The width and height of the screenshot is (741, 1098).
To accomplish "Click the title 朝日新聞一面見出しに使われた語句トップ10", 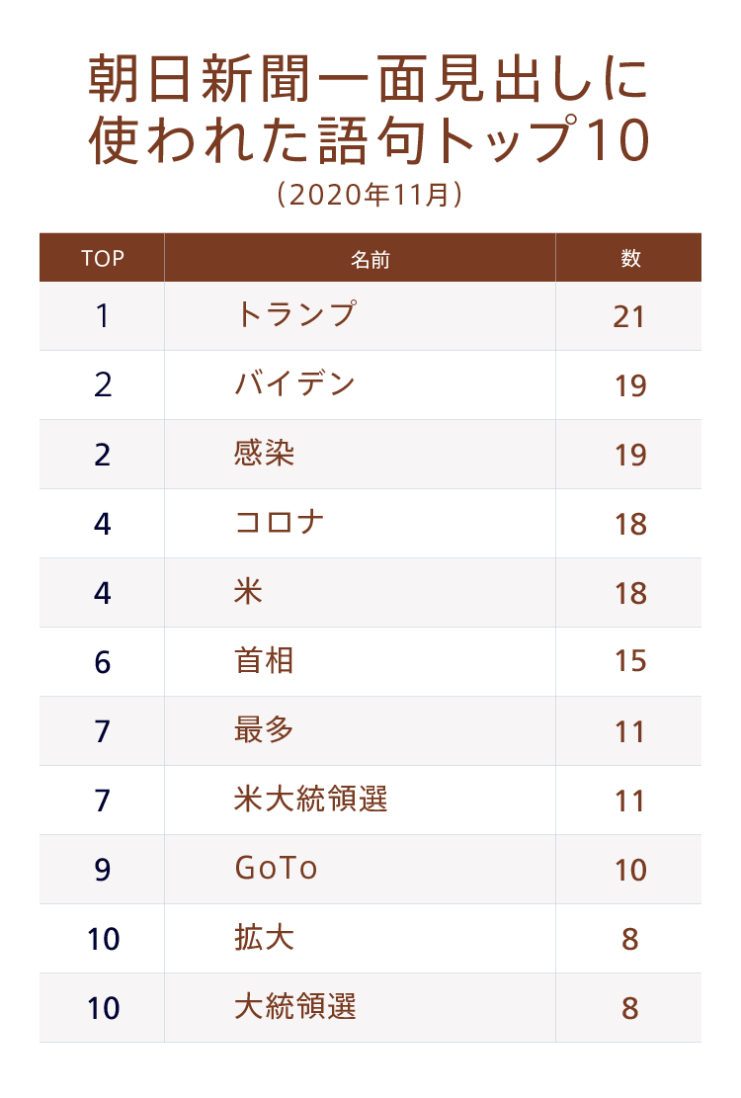I will click(370, 112).
